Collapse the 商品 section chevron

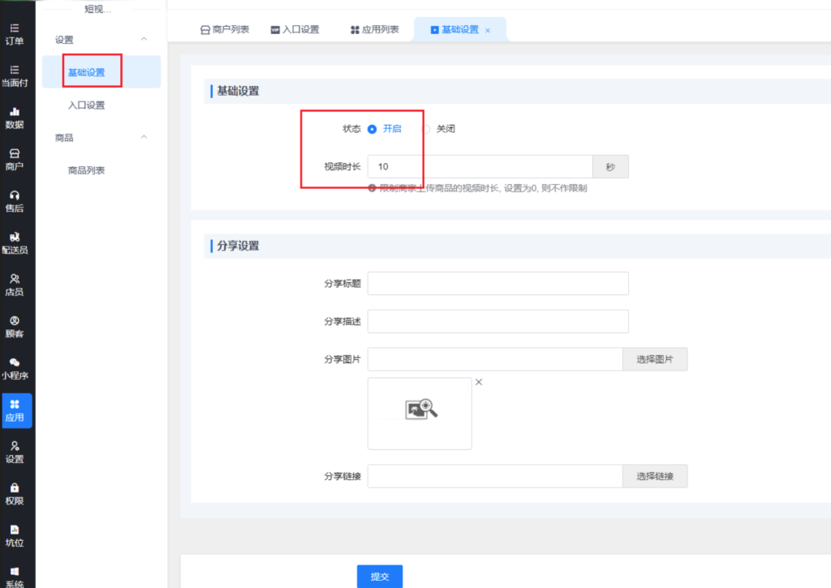pos(144,137)
